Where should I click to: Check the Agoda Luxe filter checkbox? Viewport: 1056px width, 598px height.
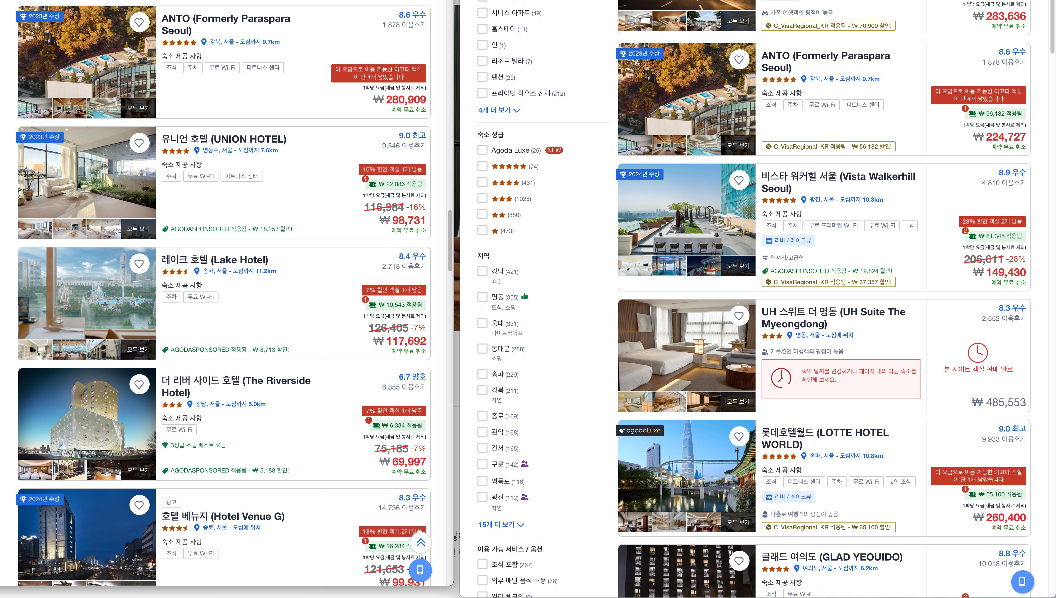[x=482, y=150]
